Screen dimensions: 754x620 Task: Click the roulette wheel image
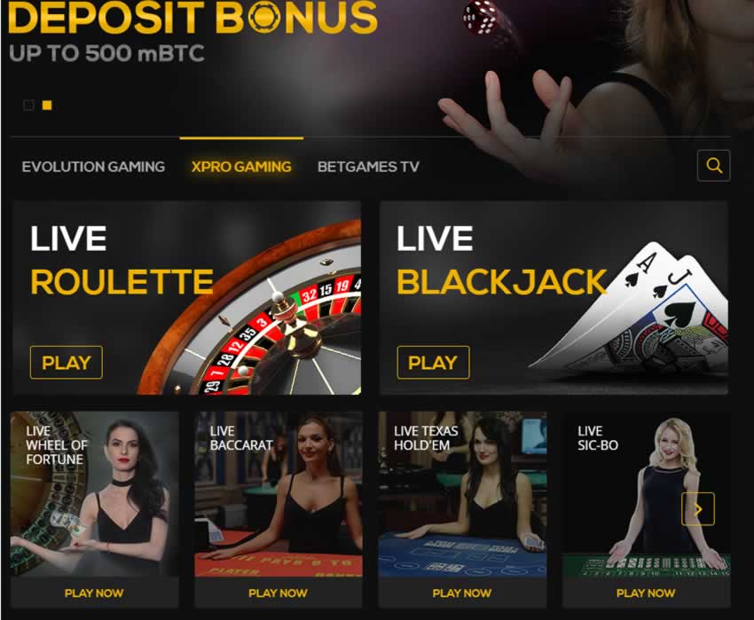[260, 318]
